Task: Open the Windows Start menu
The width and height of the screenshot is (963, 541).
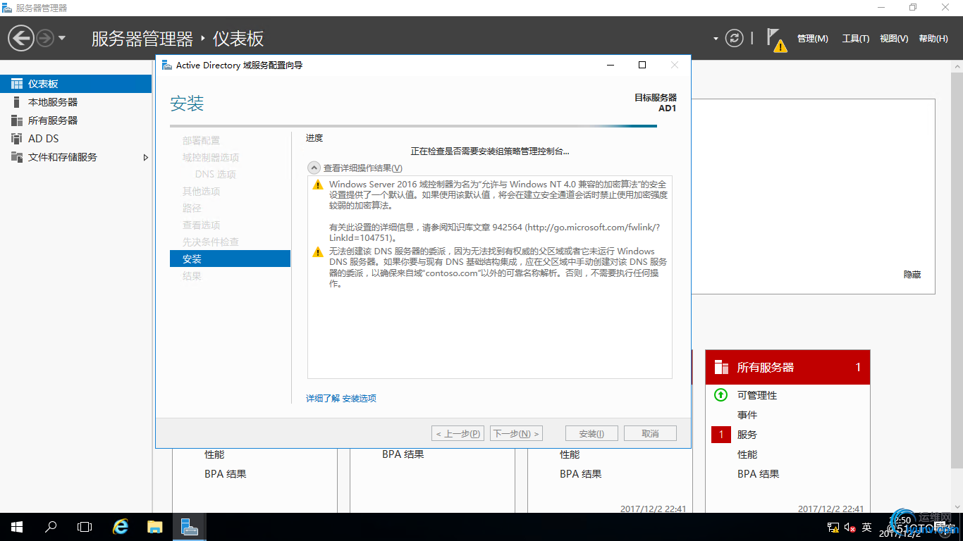Action: pyautogui.click(x=17, y=527)
